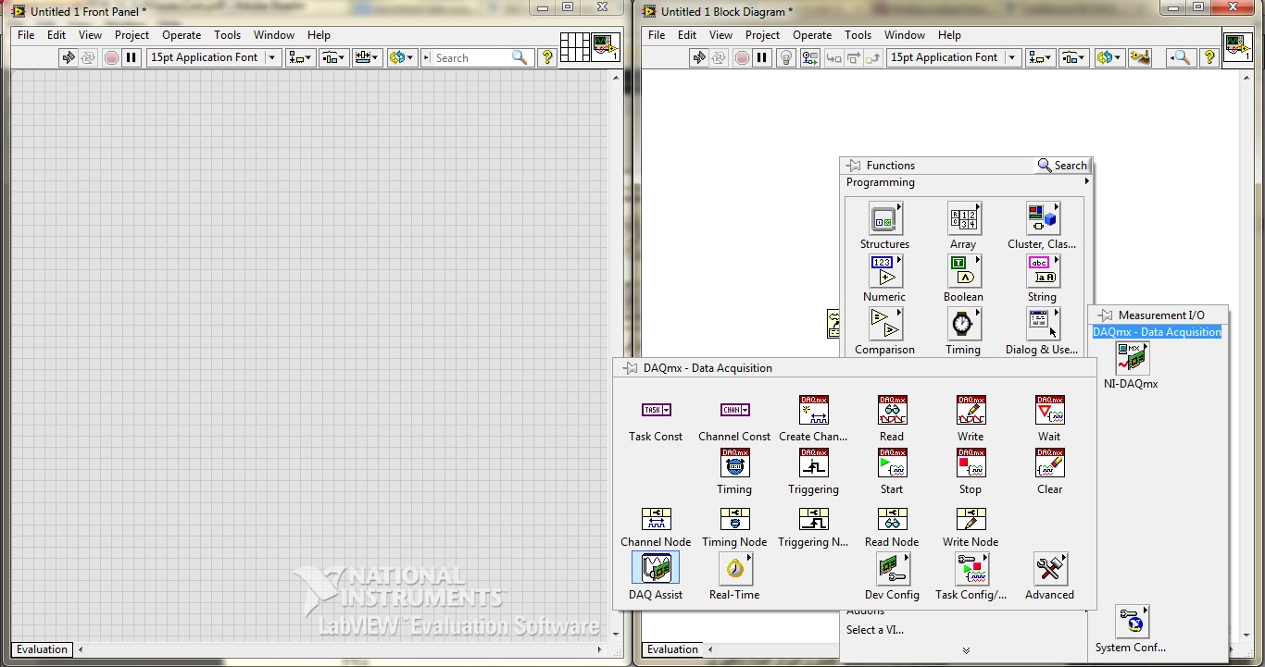Select the DAQmx Wait VI

1050,410
